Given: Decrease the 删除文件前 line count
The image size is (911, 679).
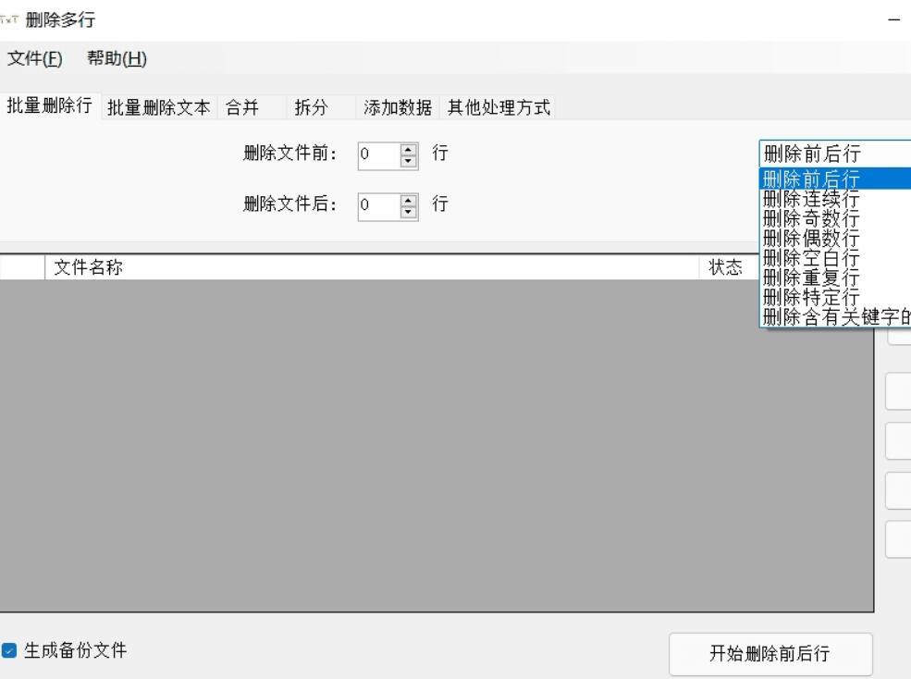Looking at the screenshot, I should (x=409, y=162).
